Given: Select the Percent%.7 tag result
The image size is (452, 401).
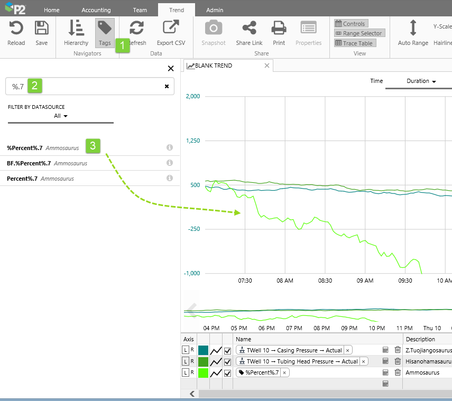Looking at the screenshot, I should click(x=22, y=179).
